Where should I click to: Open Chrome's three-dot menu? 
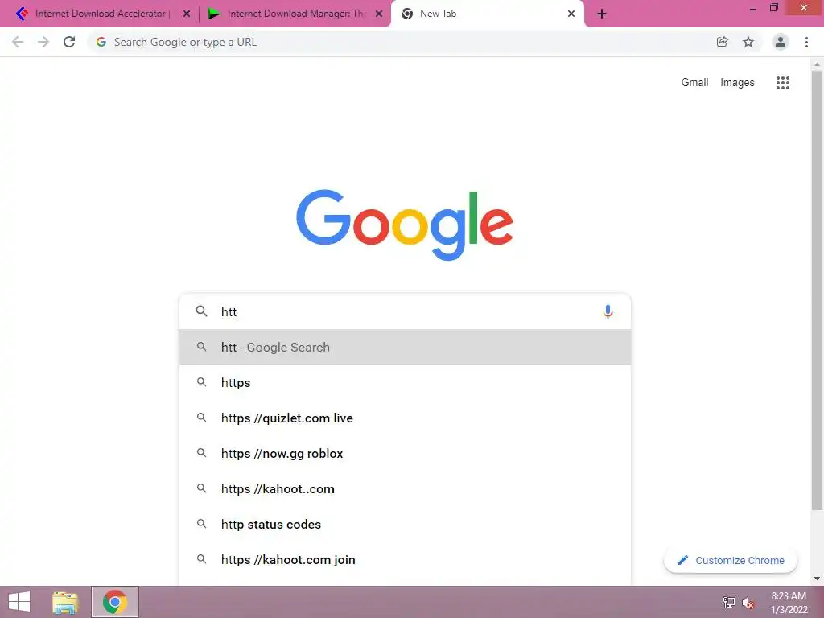coord(806,42)
